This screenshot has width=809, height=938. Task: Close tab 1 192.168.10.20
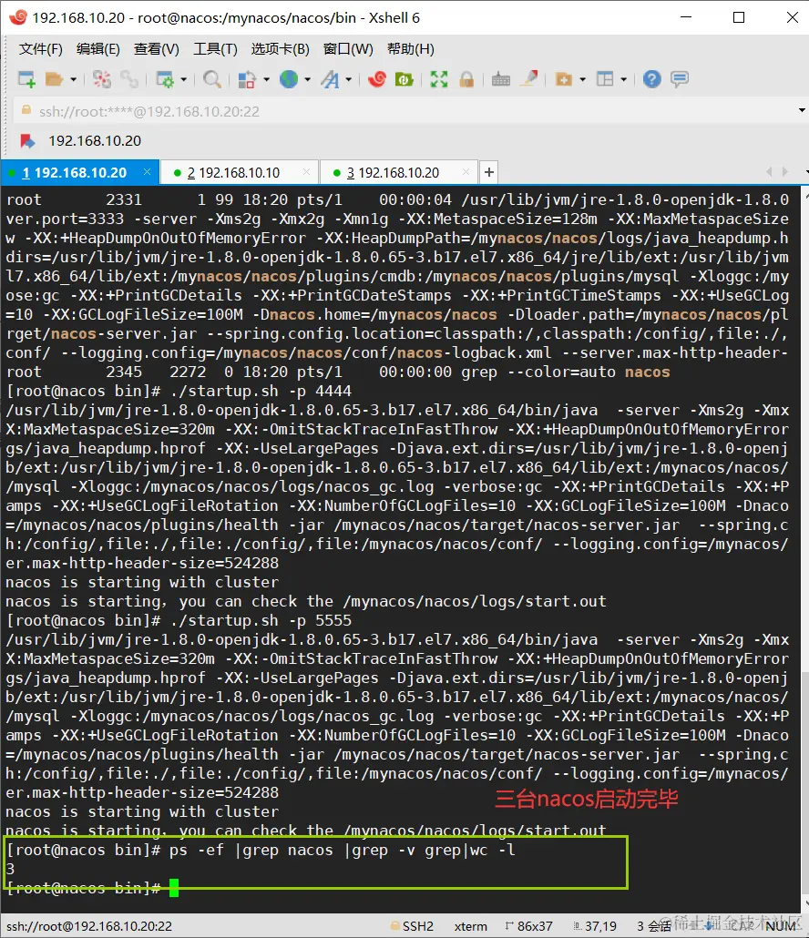coord(148,172)
